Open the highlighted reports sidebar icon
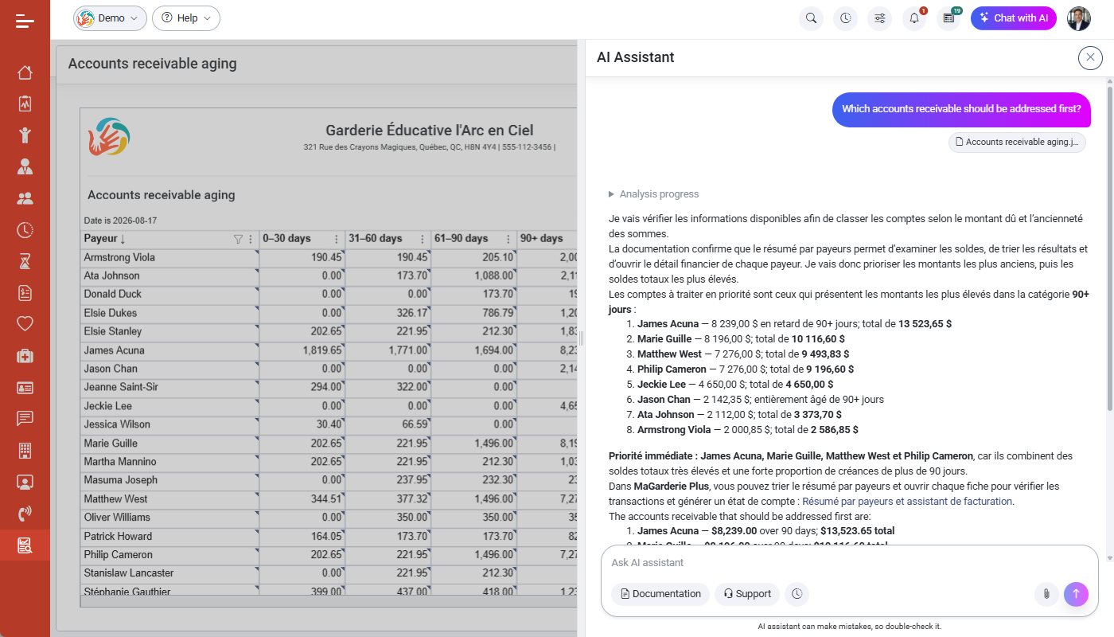The image size is (1114, 637). [25, 545]
